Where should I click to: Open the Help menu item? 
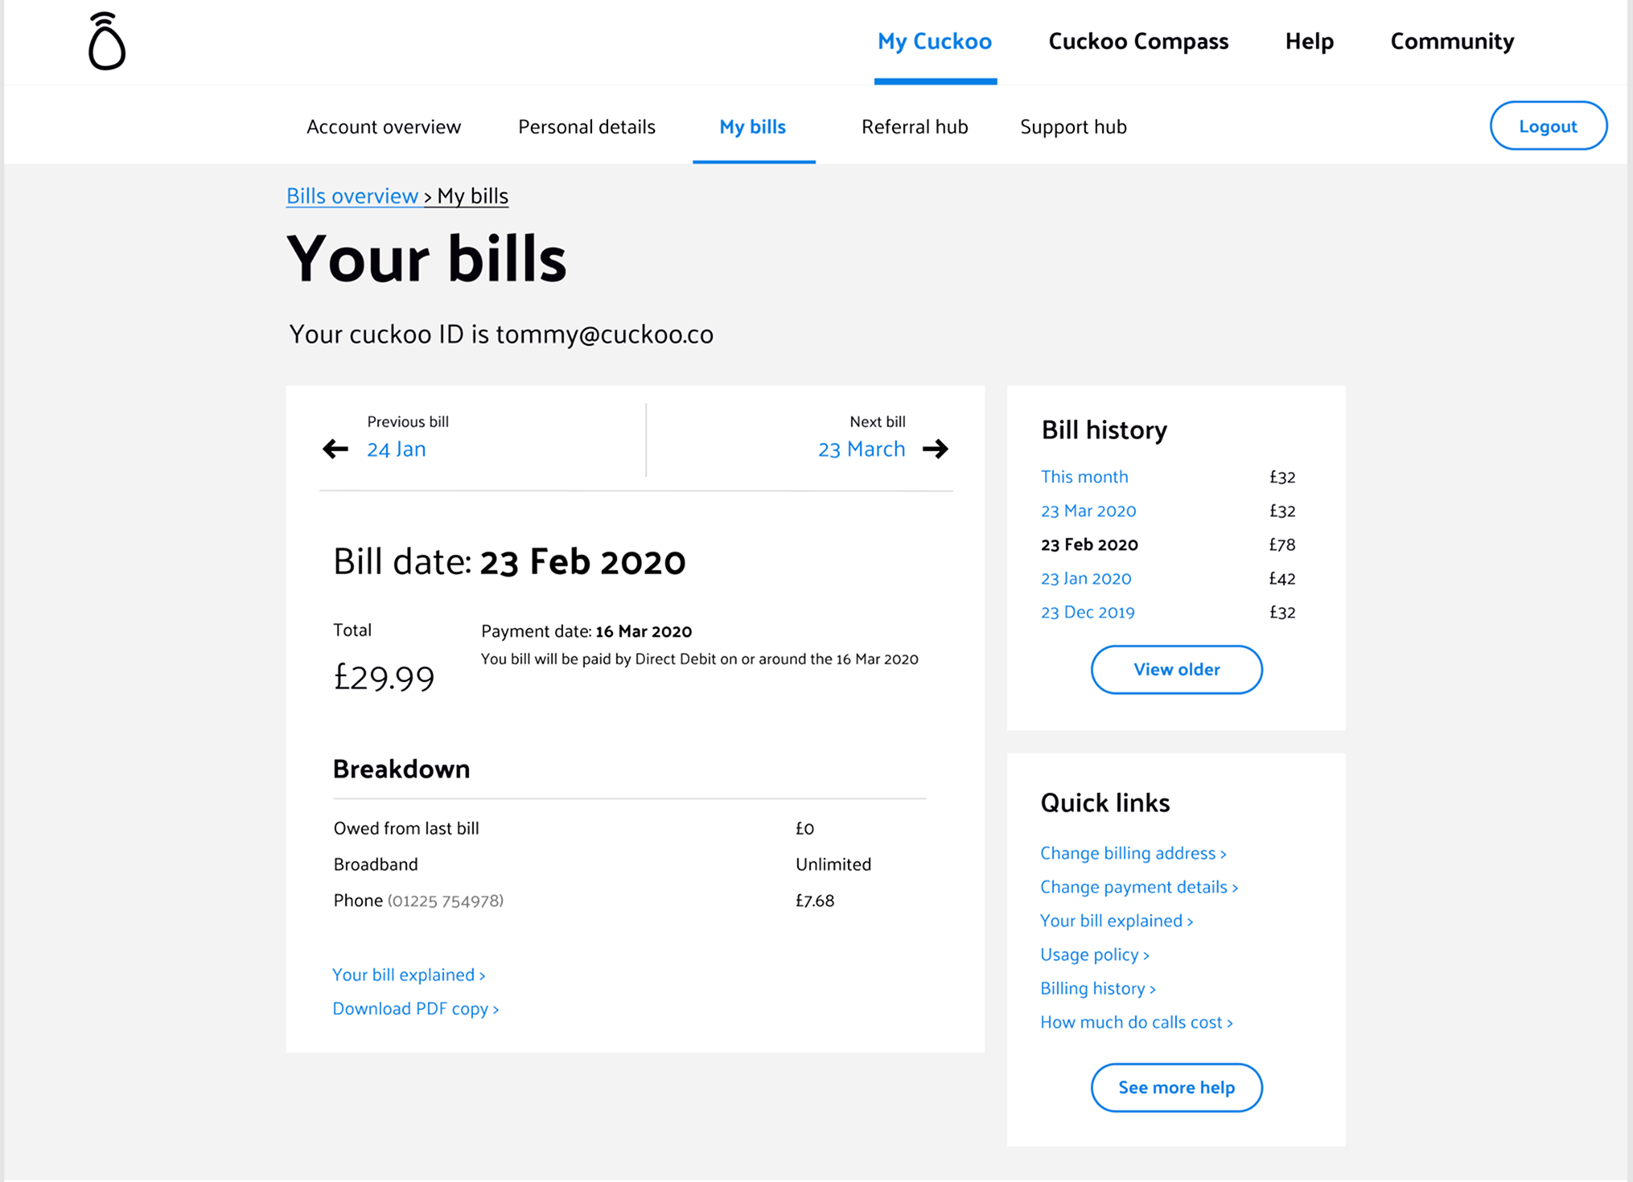[x=1309, y=42]
